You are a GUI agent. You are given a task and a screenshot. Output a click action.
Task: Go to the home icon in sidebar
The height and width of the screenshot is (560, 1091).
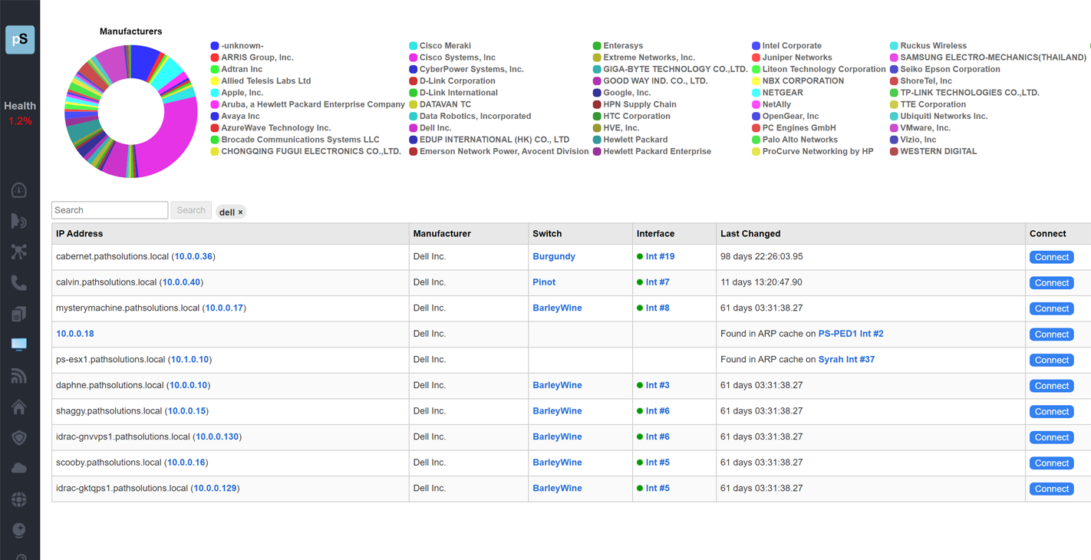[x=19, y=407]
